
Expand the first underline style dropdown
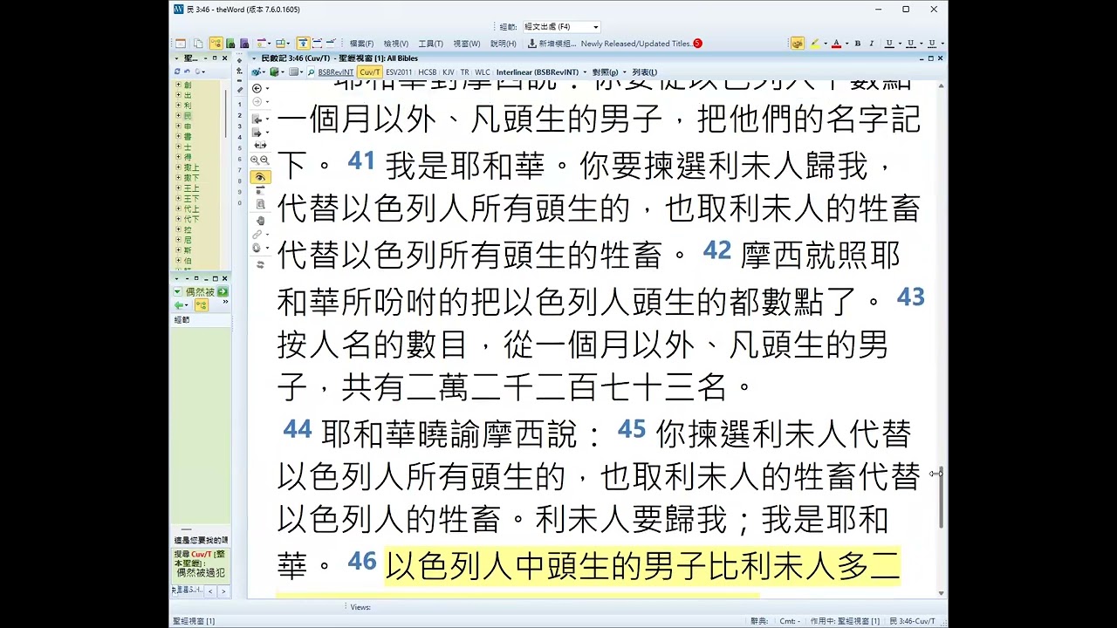900,44
